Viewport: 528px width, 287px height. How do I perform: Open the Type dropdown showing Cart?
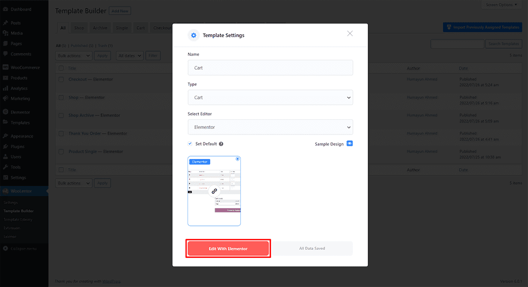click(x=270, y=97)
